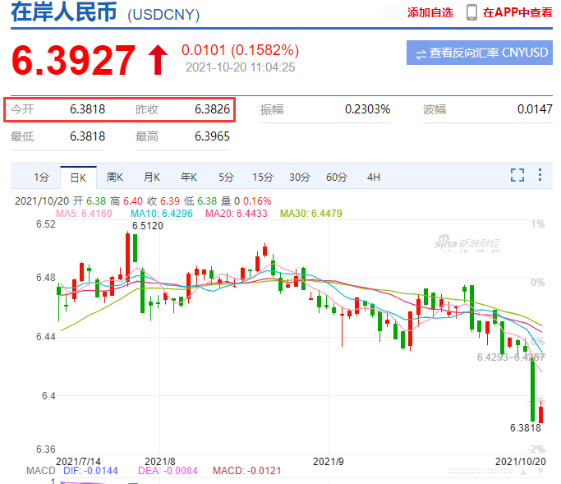Screen dimensions: 561x484
Task: Open the 4H chart tab
Action: click(374, 177)
